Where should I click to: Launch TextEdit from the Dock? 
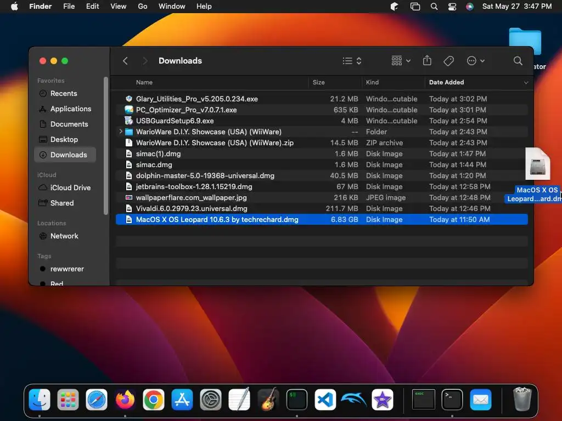pos(239,400)
